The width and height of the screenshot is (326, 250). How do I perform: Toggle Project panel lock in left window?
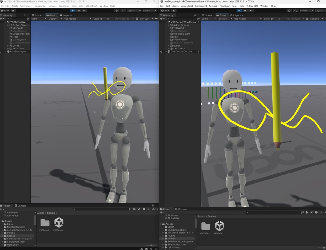tap(153, 206)
